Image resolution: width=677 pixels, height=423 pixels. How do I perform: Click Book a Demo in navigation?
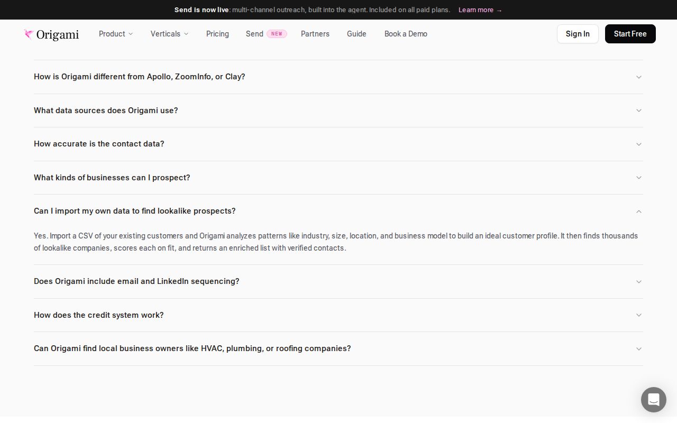click(406, 34)
